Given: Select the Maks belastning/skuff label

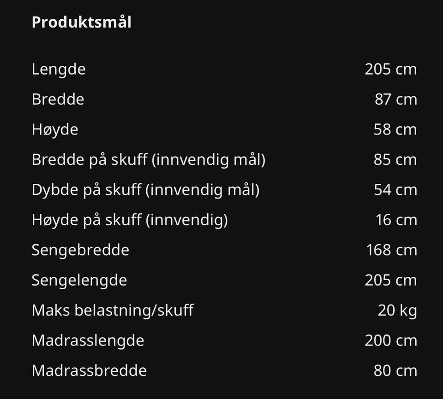Looking at the screenshot, I should (112, 310).
